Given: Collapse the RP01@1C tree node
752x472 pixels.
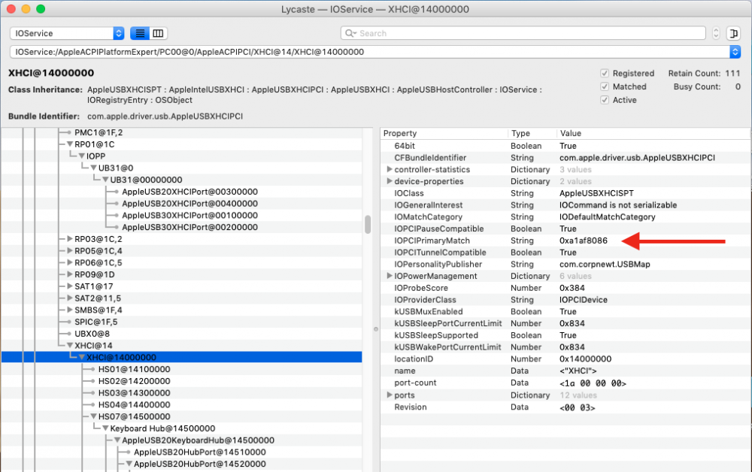Looking at the screenshot, I should [x=70, y=144].
